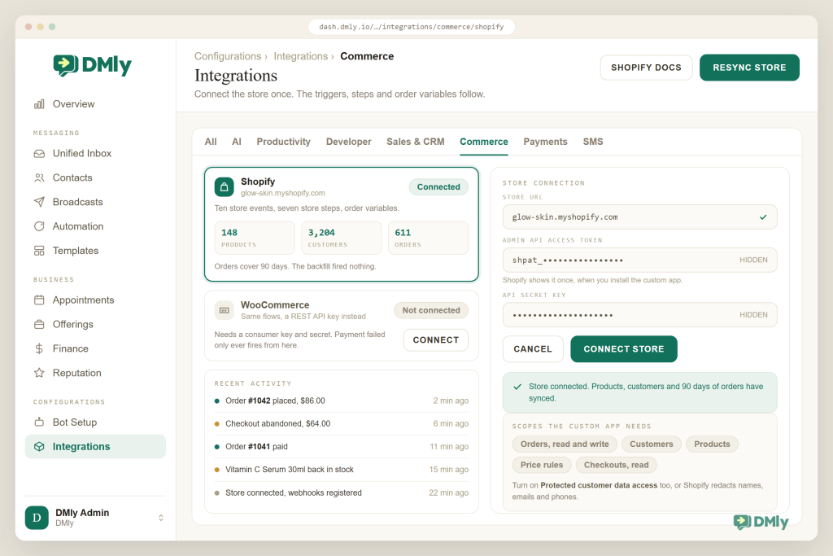Viewport: 833px width, 556px height.
Task: Open Shopify Docs
Action: (646, 68)
